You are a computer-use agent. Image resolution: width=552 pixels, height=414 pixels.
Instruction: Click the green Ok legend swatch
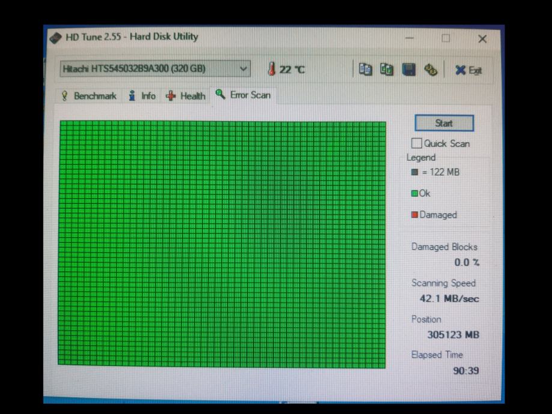coord(414,193)
